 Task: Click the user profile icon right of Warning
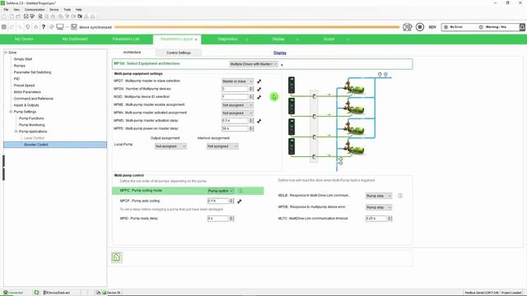pos(522,27)
